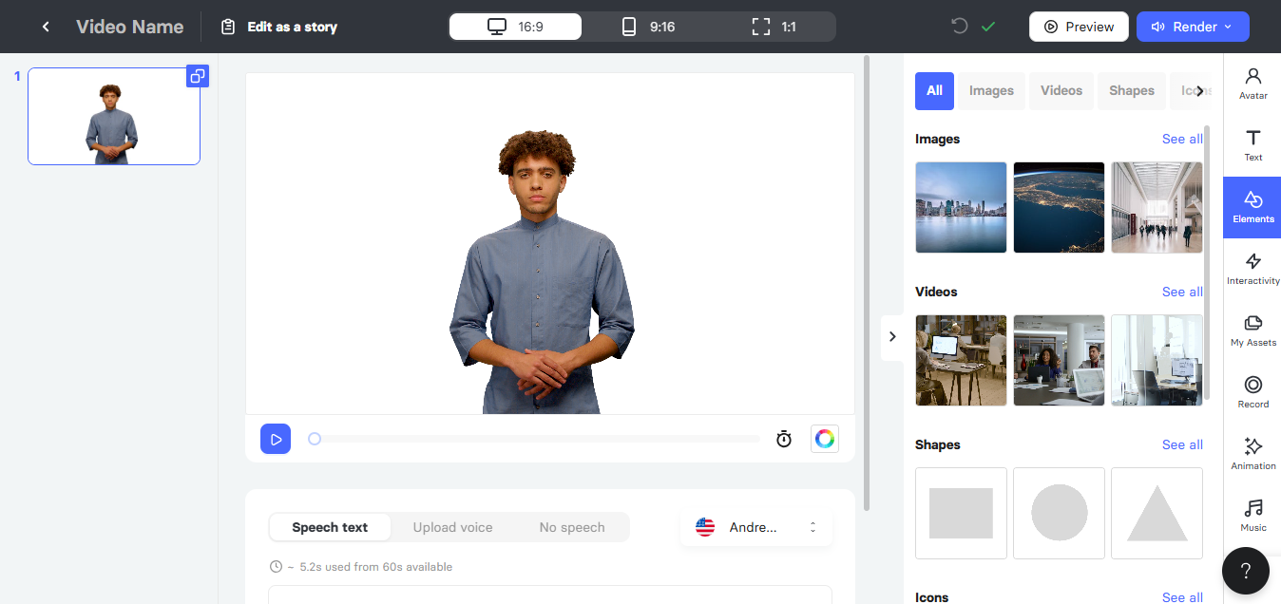Open the Record panel
1281x604 pixels.
tap(1252, 391)
